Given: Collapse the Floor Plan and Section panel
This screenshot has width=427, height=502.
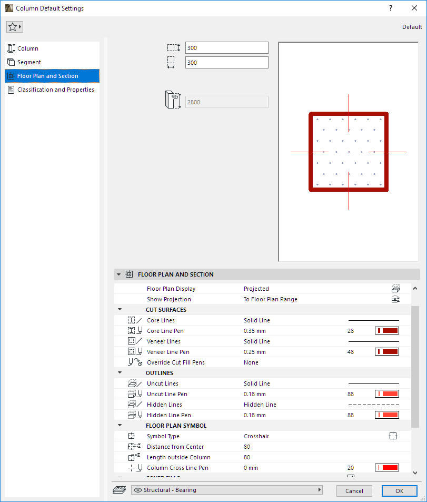Looking at the screenshot, I should click(119, 274).
